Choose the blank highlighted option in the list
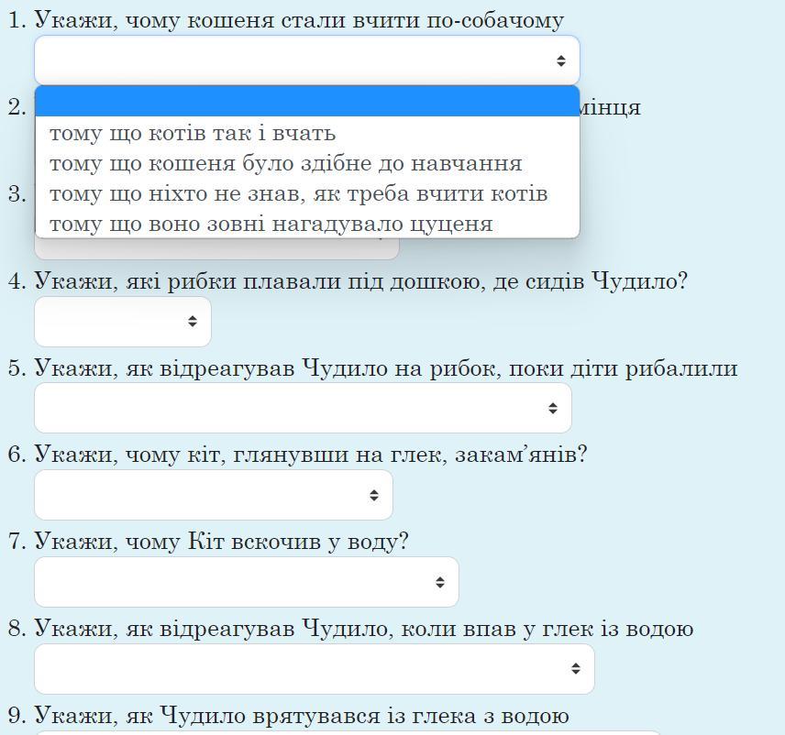Screen dimensions: 785x735 [307, 102]
